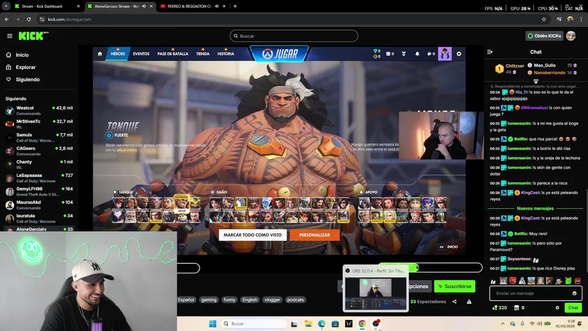Click the gaming tag
The height and width of the screenshot is (331, 588).
tap(209, 300)
